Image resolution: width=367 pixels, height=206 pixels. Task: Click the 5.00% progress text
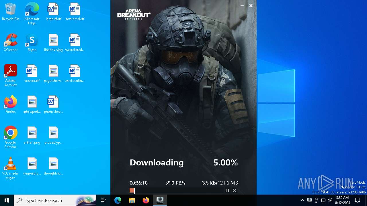click(226, 163)
